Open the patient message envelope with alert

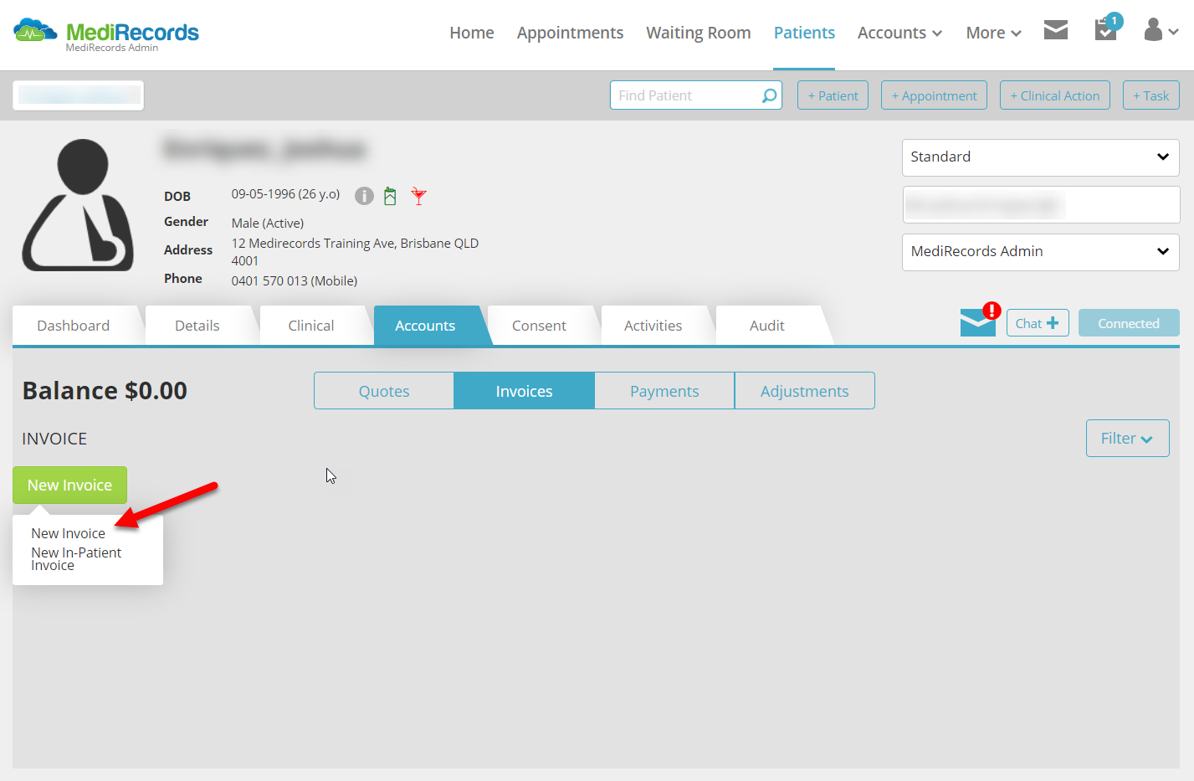[x=979, y=320]
